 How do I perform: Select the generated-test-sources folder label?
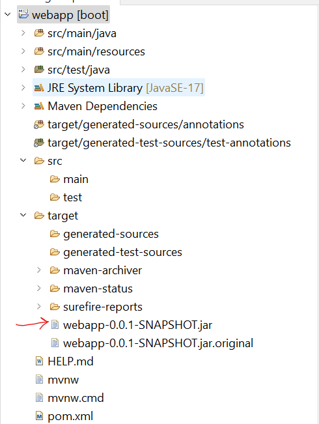[x=123, y=252]
